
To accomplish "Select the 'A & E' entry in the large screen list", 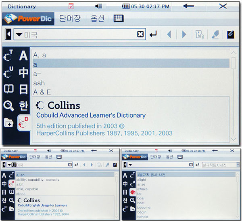I will (x=131, y=92).
